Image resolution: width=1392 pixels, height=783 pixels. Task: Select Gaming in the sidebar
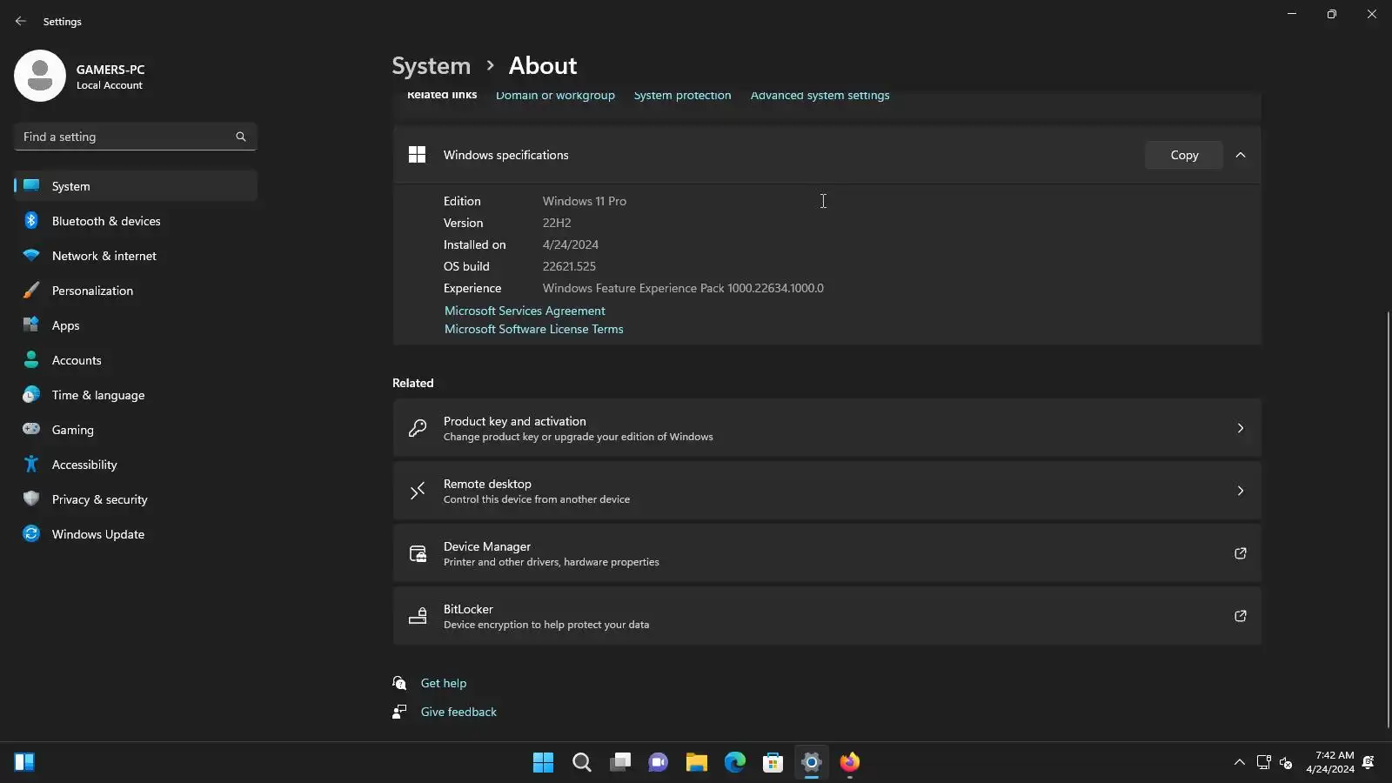pyautogui.click(x=136, y=430)
